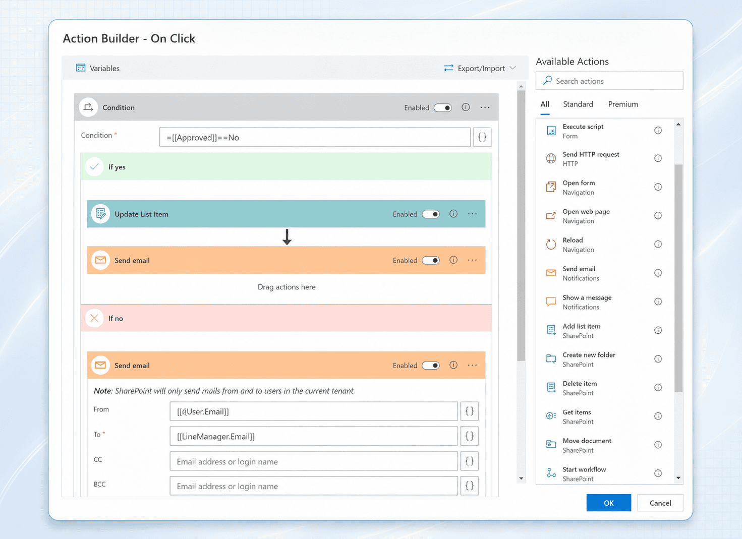Viewport: 742px width, 539px height.
Task: Show info for the Condition action
Action: [466, 107]
